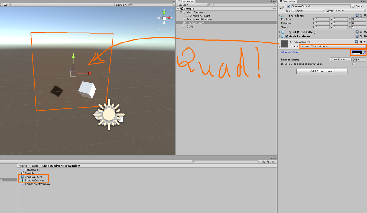Click the scene orientation gizmo center cube
This screenshot has width=367, height=213.
click(x=164, y=18)
